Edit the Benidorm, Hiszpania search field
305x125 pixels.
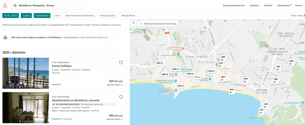pyautogui.click(x=46, y=6)
